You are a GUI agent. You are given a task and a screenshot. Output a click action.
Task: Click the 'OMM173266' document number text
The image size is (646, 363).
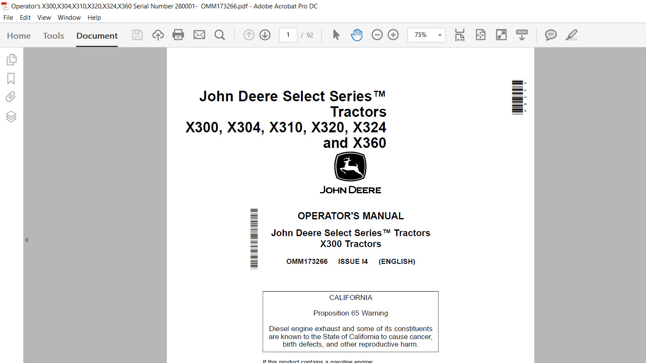[x=307, y=261]
